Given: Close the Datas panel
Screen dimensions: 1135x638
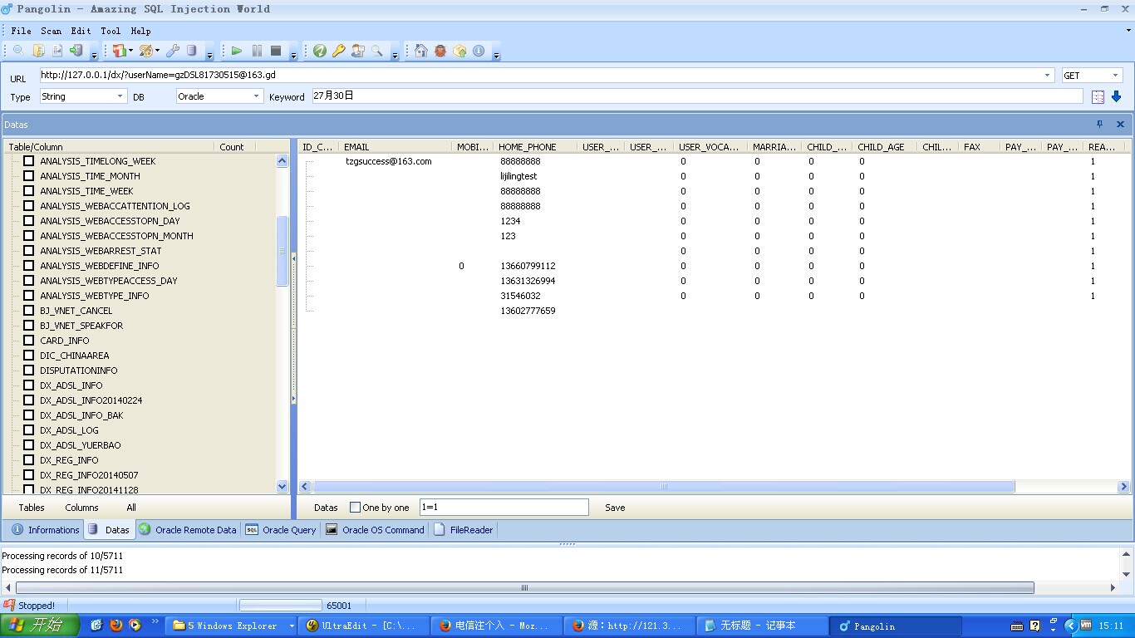Looking at the screenshot, I should tap(1120, 125).
